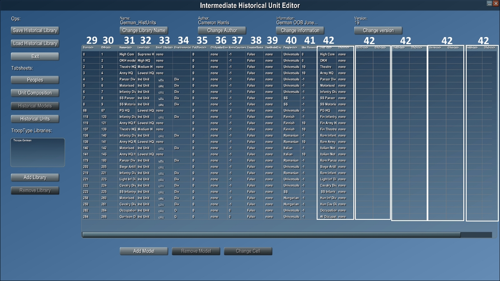Viewport: 500px width, 281px height.
Task: Select the "Garrison D" name cell
Action: pos(127,217)
